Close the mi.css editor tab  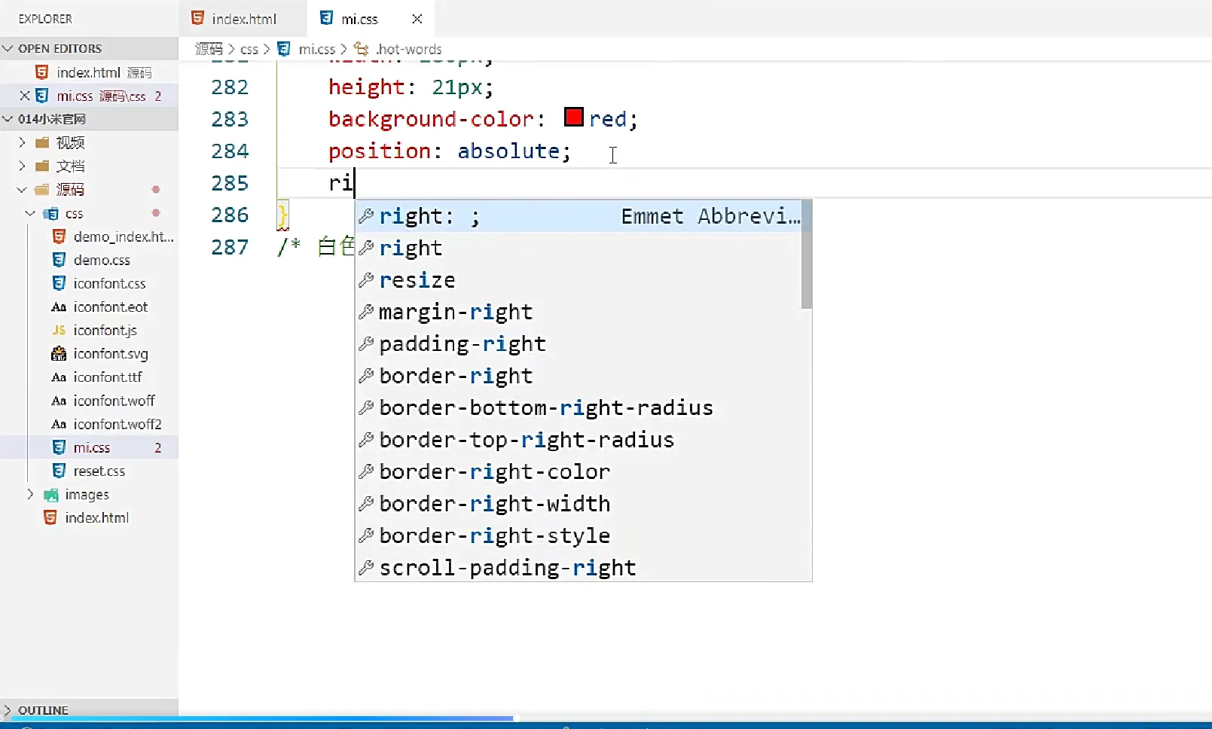coord(417,19)
